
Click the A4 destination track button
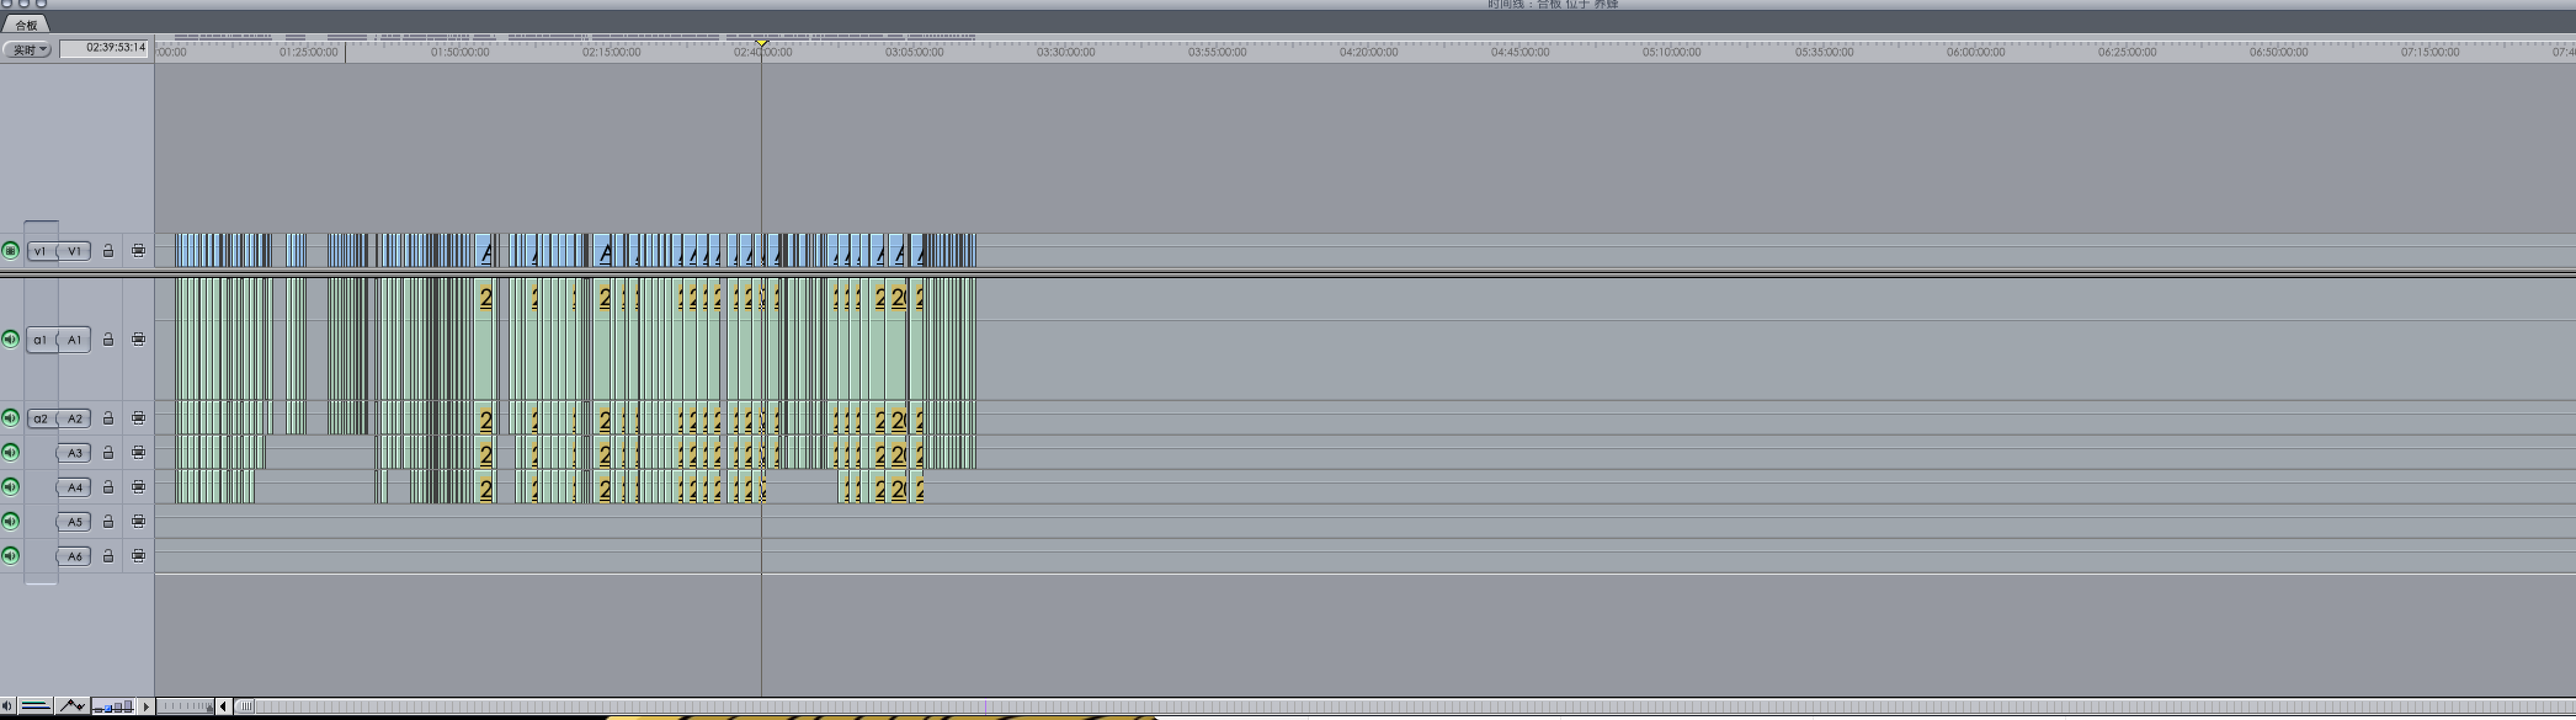pyautogui.click(x=74, y=487)
